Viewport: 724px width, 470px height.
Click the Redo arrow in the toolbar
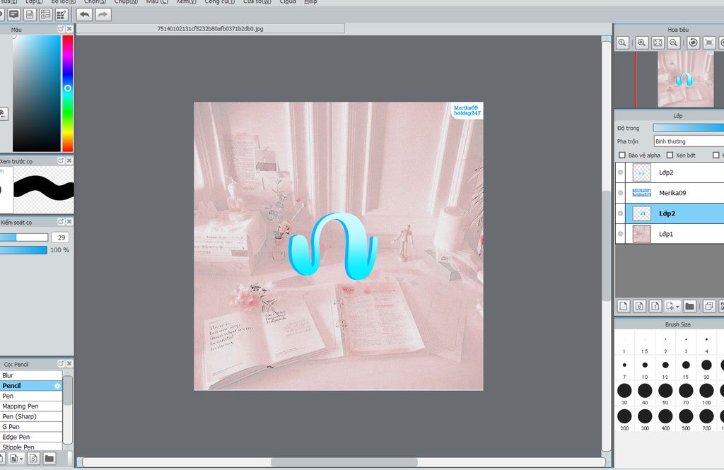click(103, 15)
